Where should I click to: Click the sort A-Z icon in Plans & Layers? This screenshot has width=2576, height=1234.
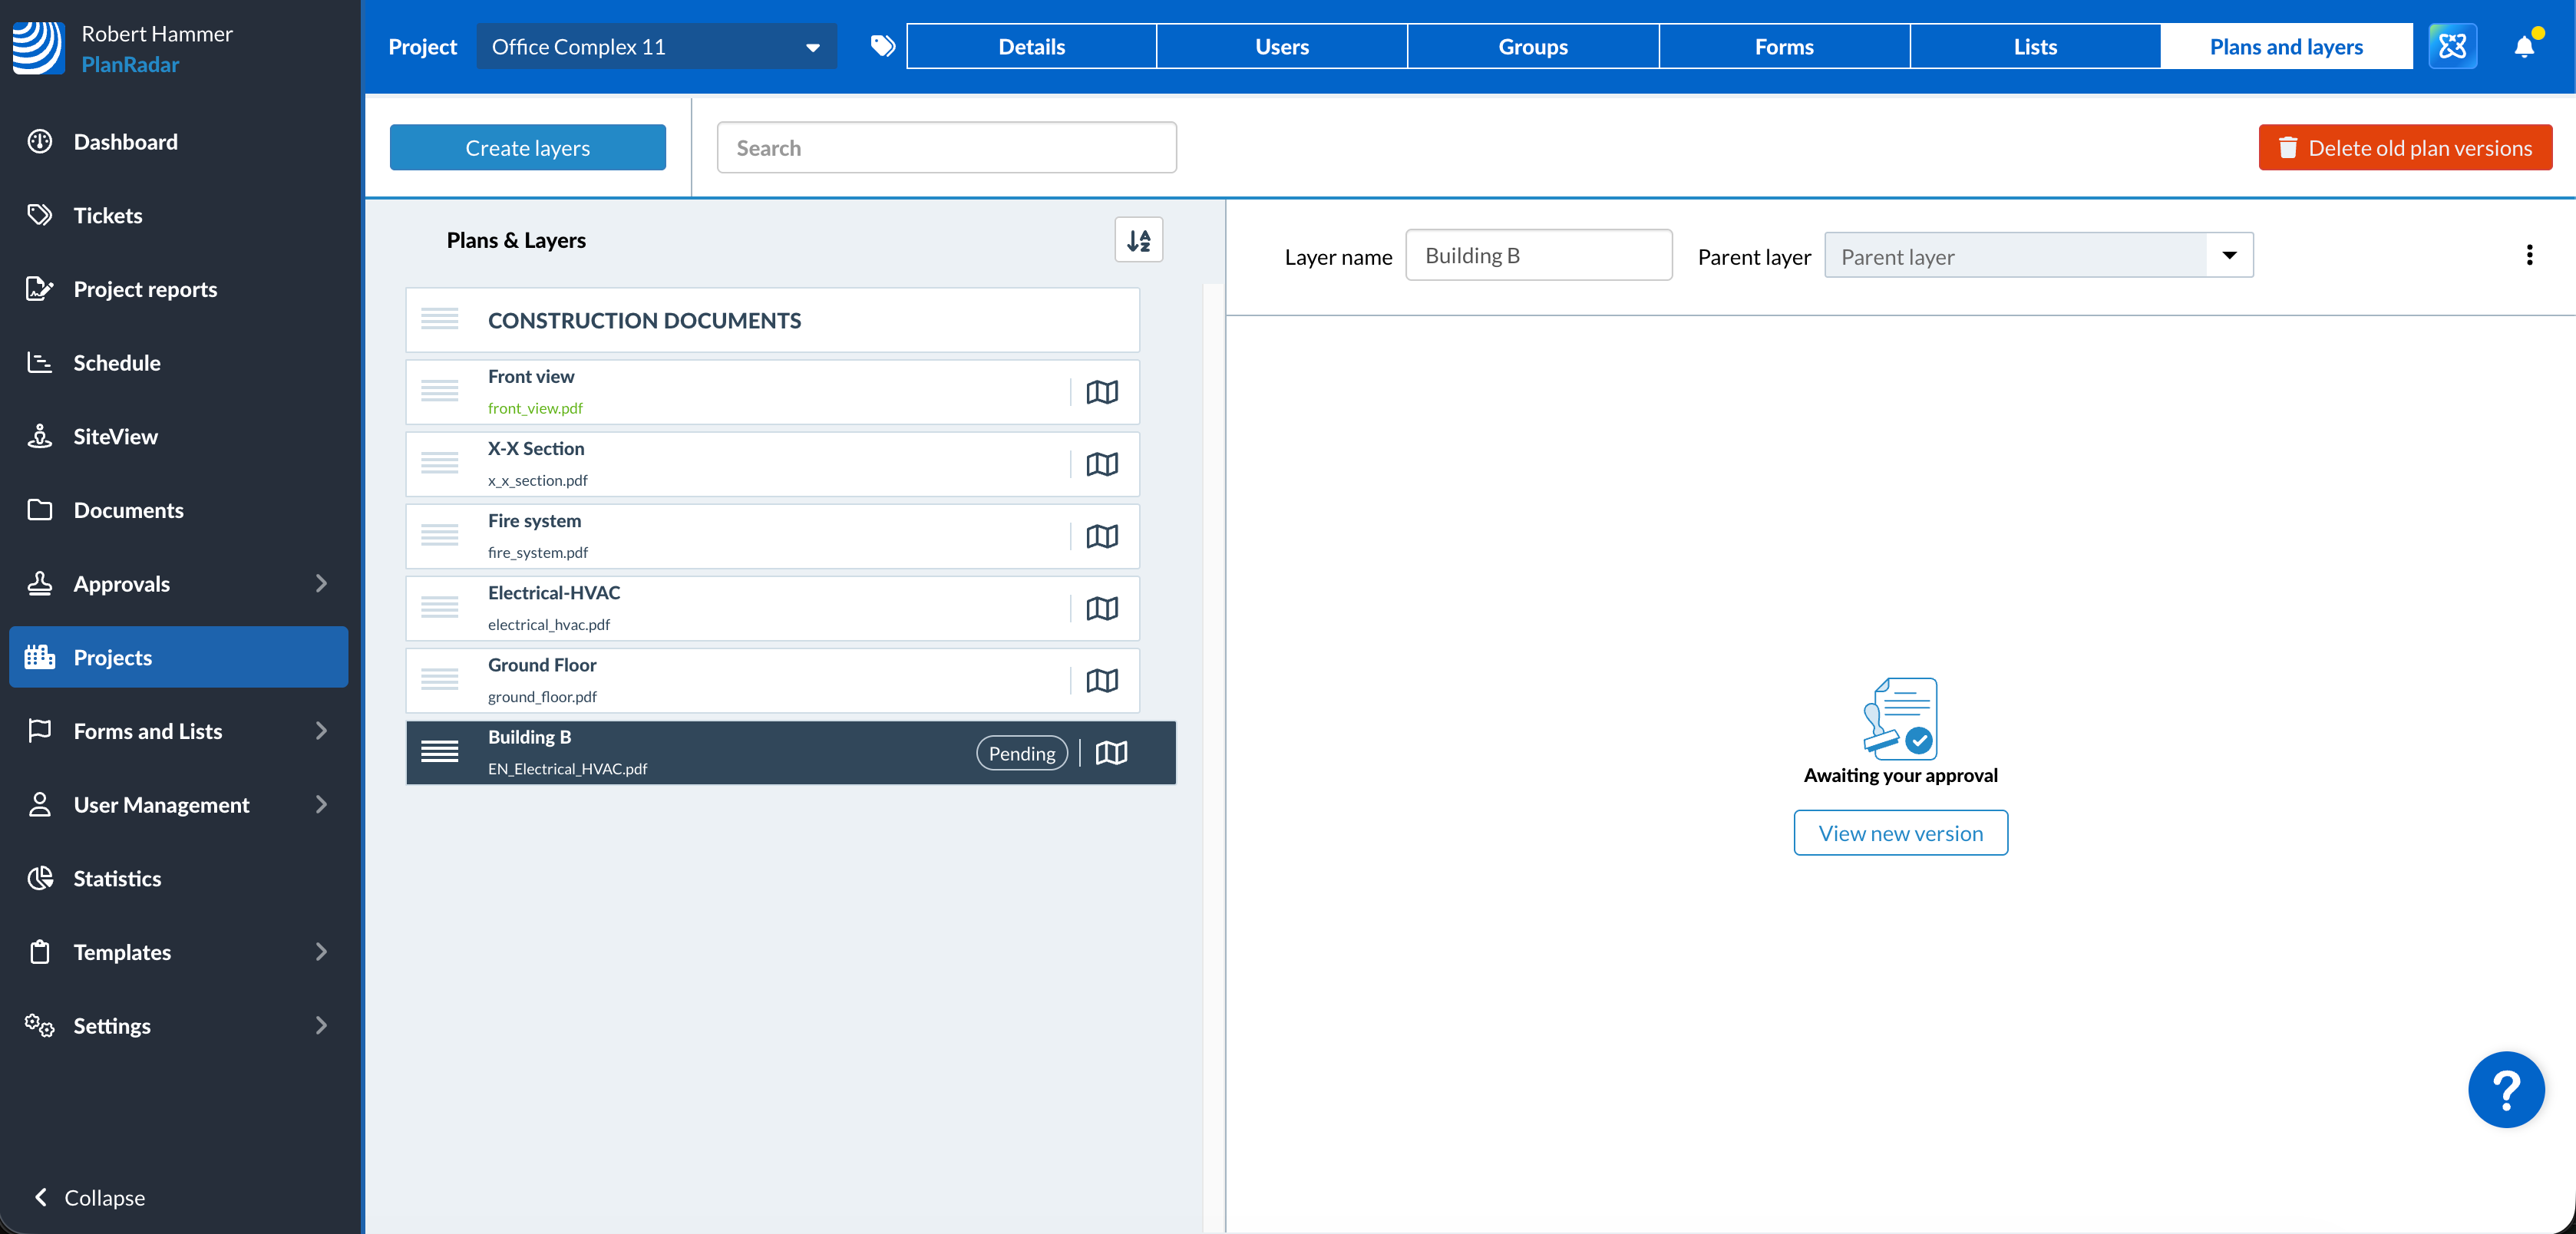coord(1138,240)
